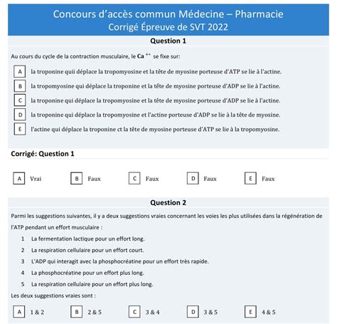This screenshot has height=324, width=337.
Task: Check option E box in Question 1
Action: [20, 129]
